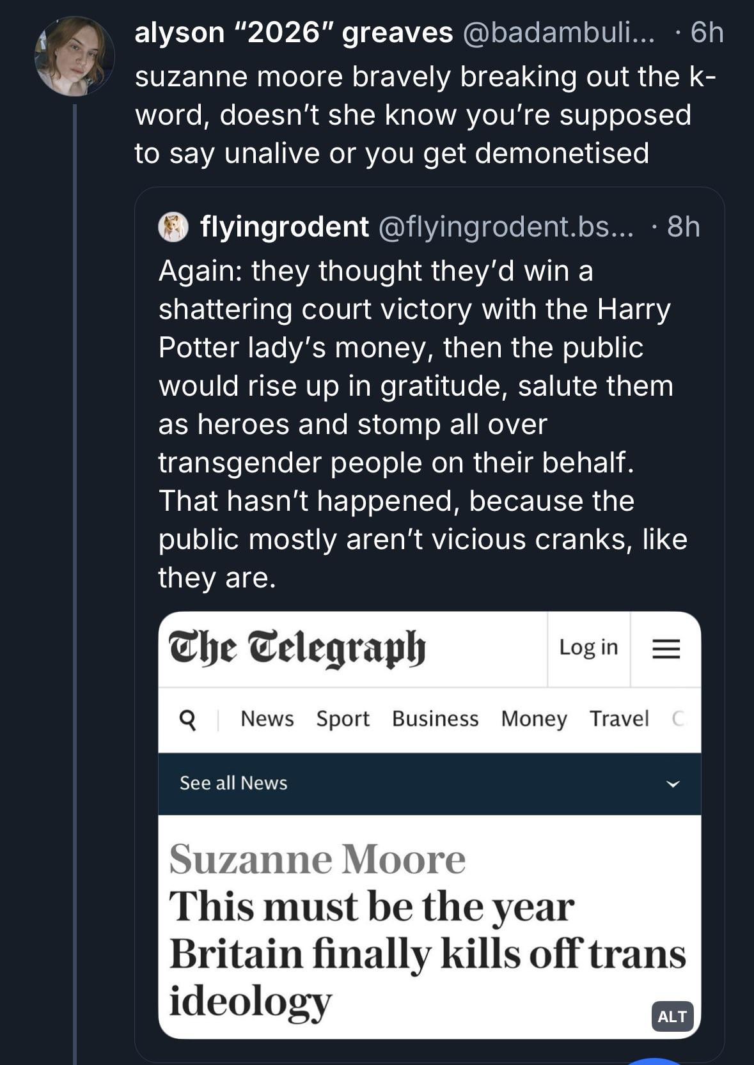The height and width of the screenshot is (1065, 754).
Task: Open the Telegraph hamburger menu icon
Action: 665,649
